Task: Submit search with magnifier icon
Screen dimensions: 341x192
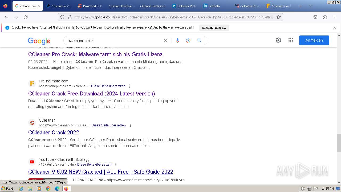Action: tap(199, 41)
